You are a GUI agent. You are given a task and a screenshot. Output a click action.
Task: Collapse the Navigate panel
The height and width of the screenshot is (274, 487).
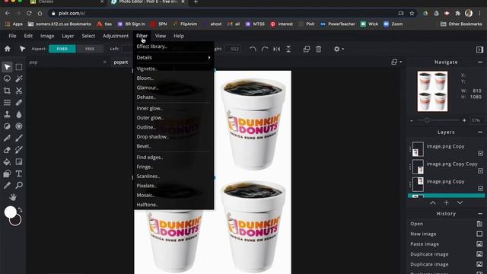[480, 62]
